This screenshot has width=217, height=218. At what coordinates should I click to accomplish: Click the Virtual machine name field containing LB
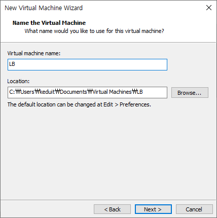tap(87, 64)
